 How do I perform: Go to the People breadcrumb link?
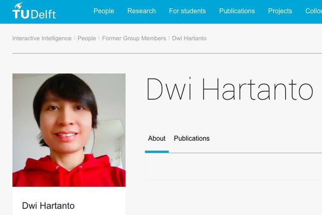[x=87, y=38]
